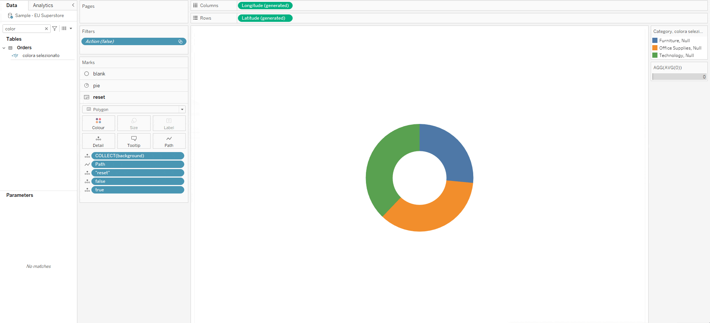710x323 pixels.
Task: Click the data source cylinder icon
Action: pos(10,16)
